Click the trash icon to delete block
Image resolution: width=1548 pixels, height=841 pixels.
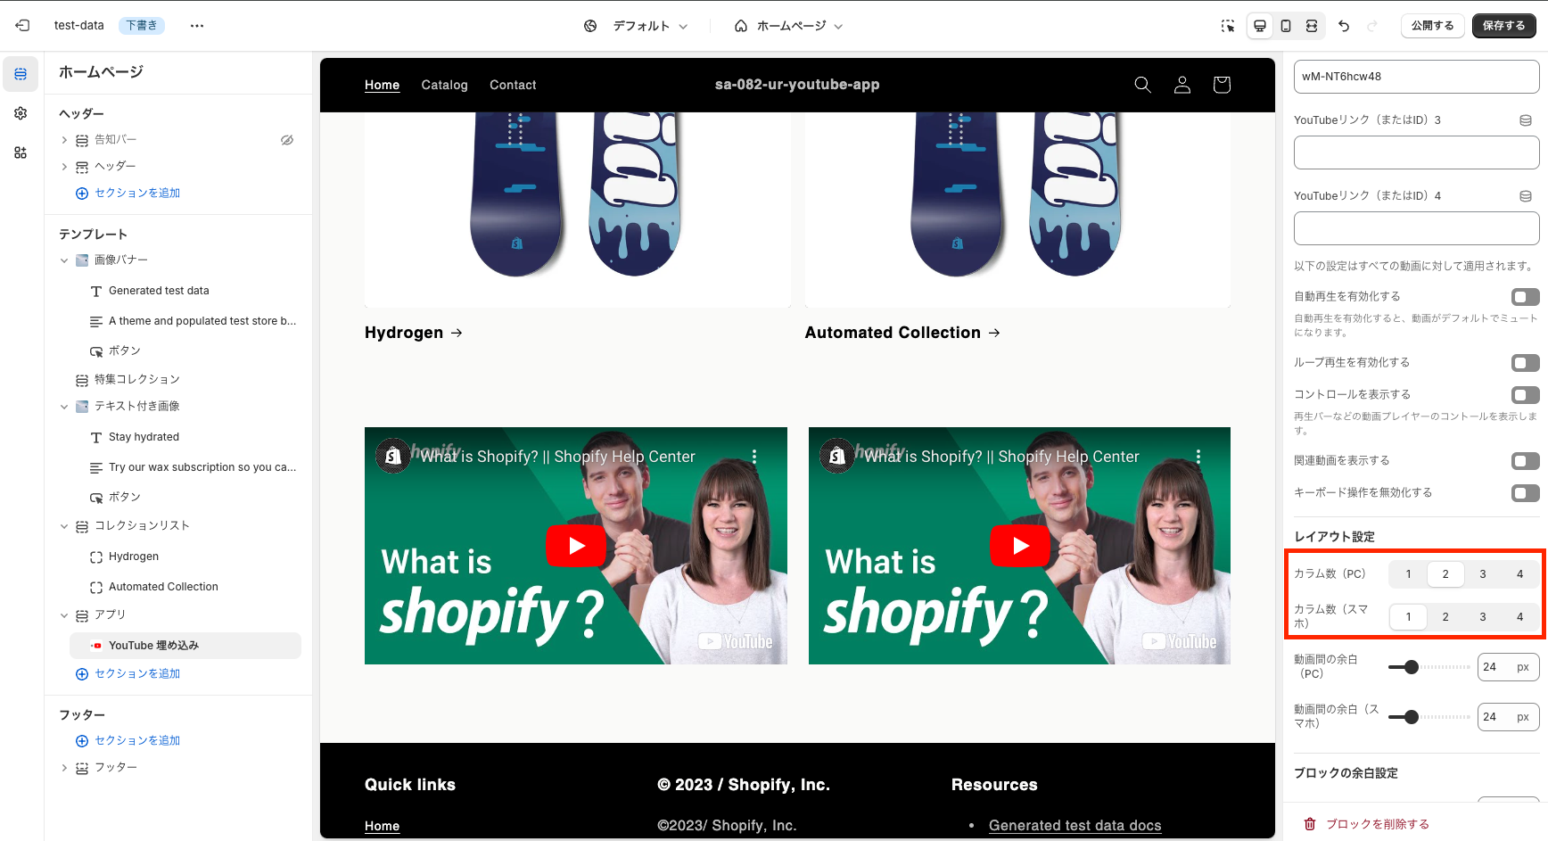click(x=1310, y=824)
